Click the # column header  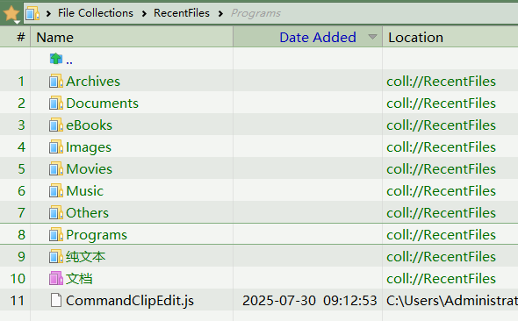point(15,37)
